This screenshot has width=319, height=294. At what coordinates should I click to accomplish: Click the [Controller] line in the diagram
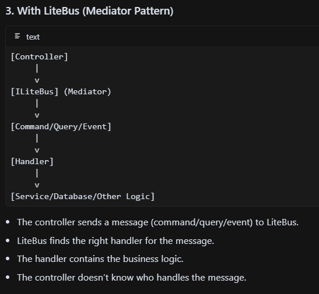[x=39, y=57]
